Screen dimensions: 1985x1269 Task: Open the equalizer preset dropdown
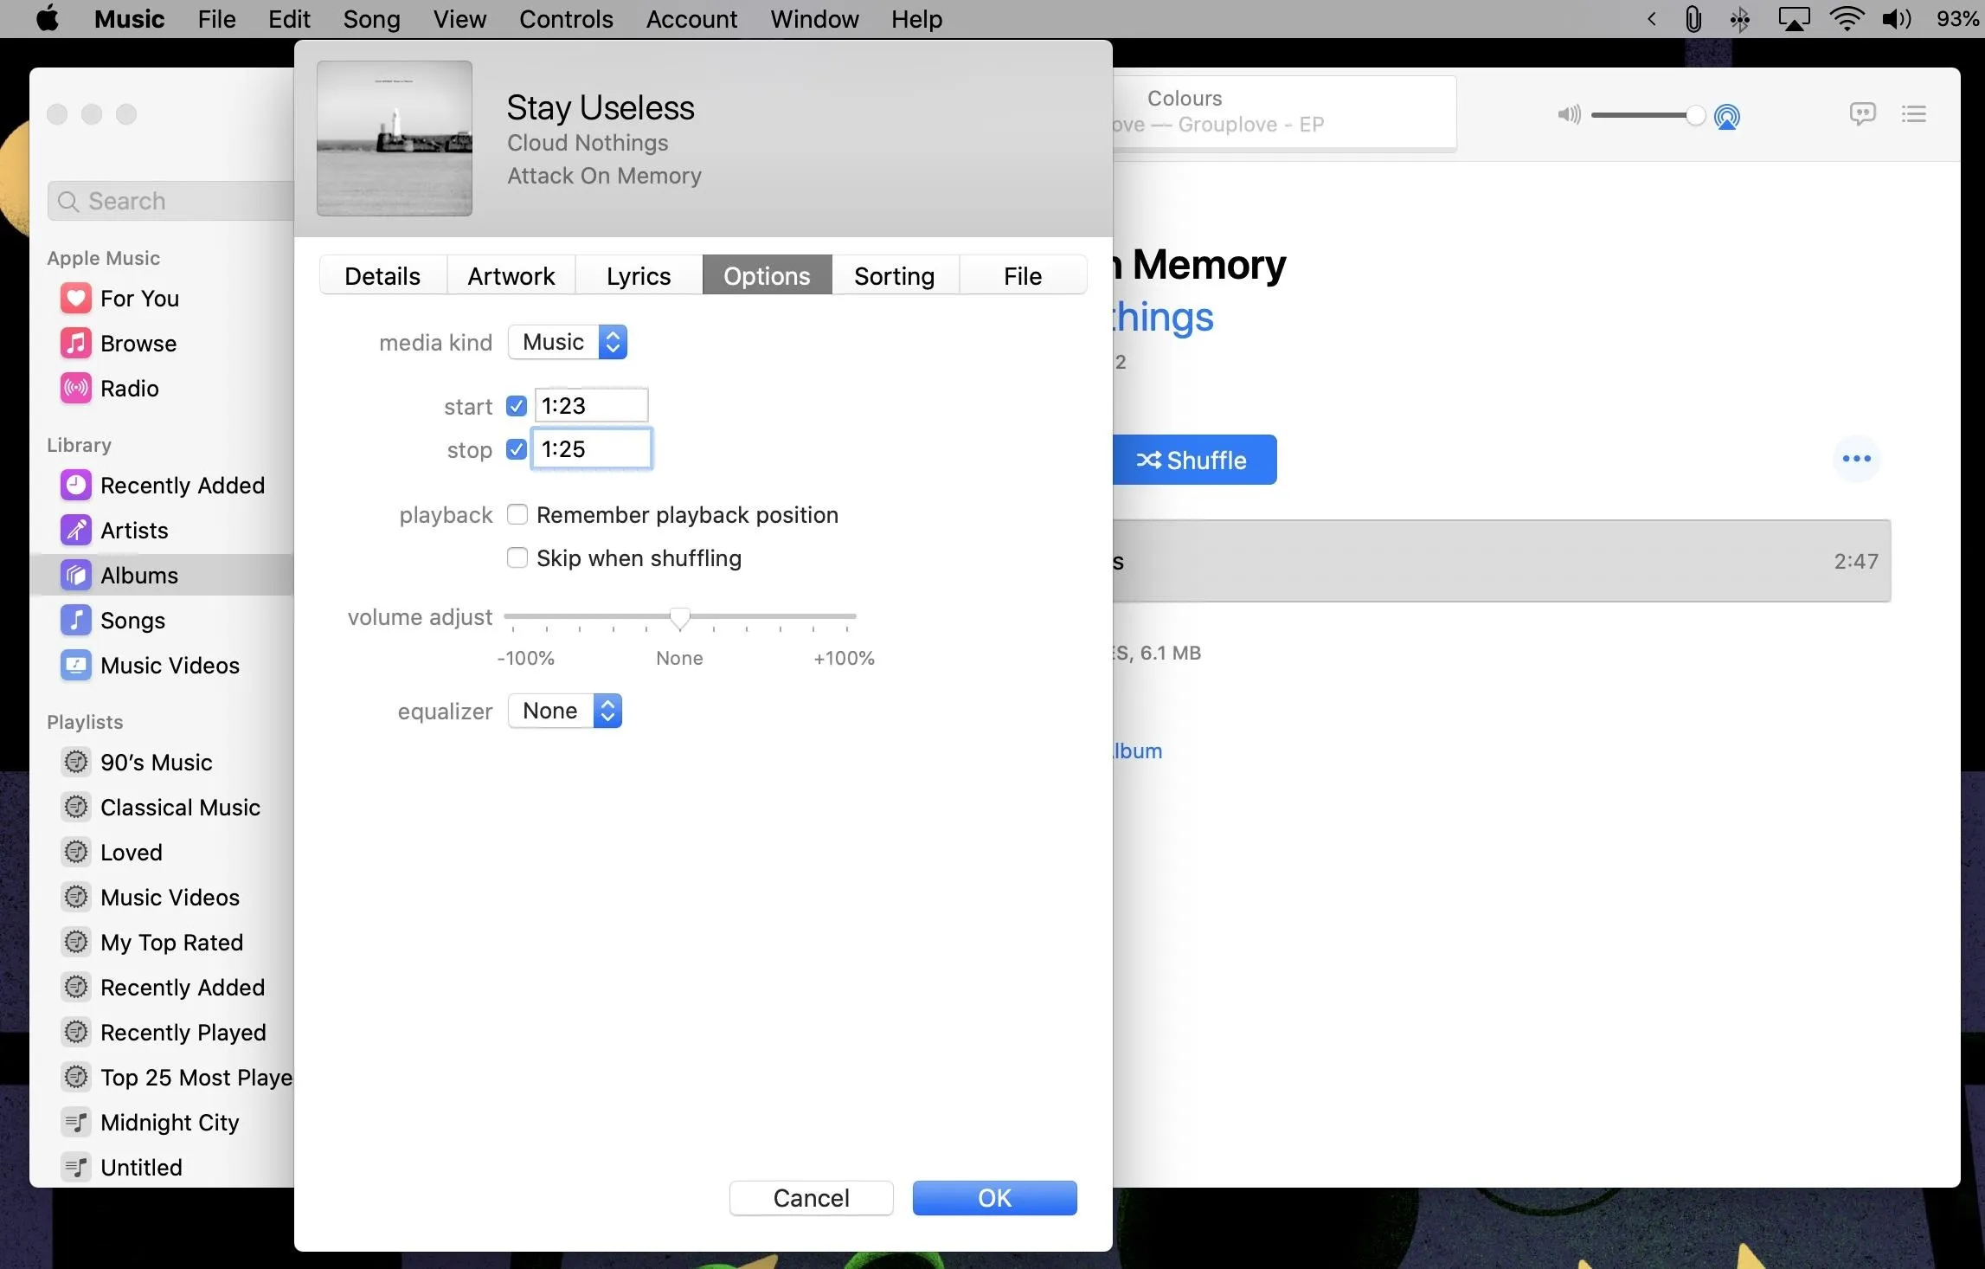click(565, 711)
